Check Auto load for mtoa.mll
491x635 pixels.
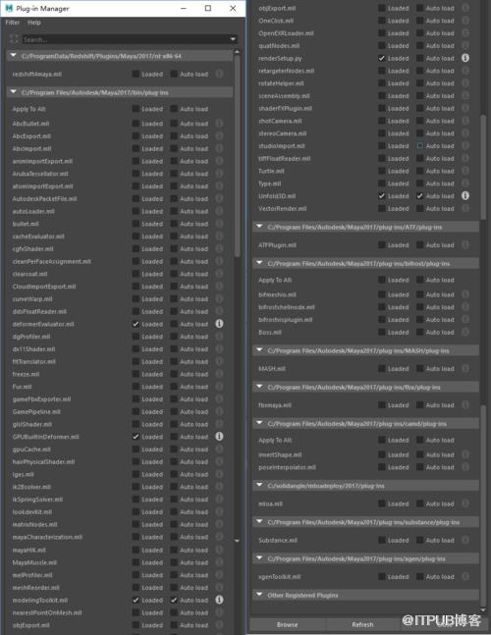pyautogui.click(x=420, y=503)
